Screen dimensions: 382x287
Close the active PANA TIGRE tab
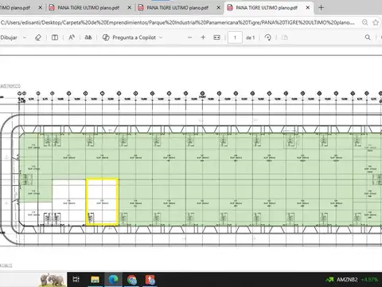click(x=308, y=8)
